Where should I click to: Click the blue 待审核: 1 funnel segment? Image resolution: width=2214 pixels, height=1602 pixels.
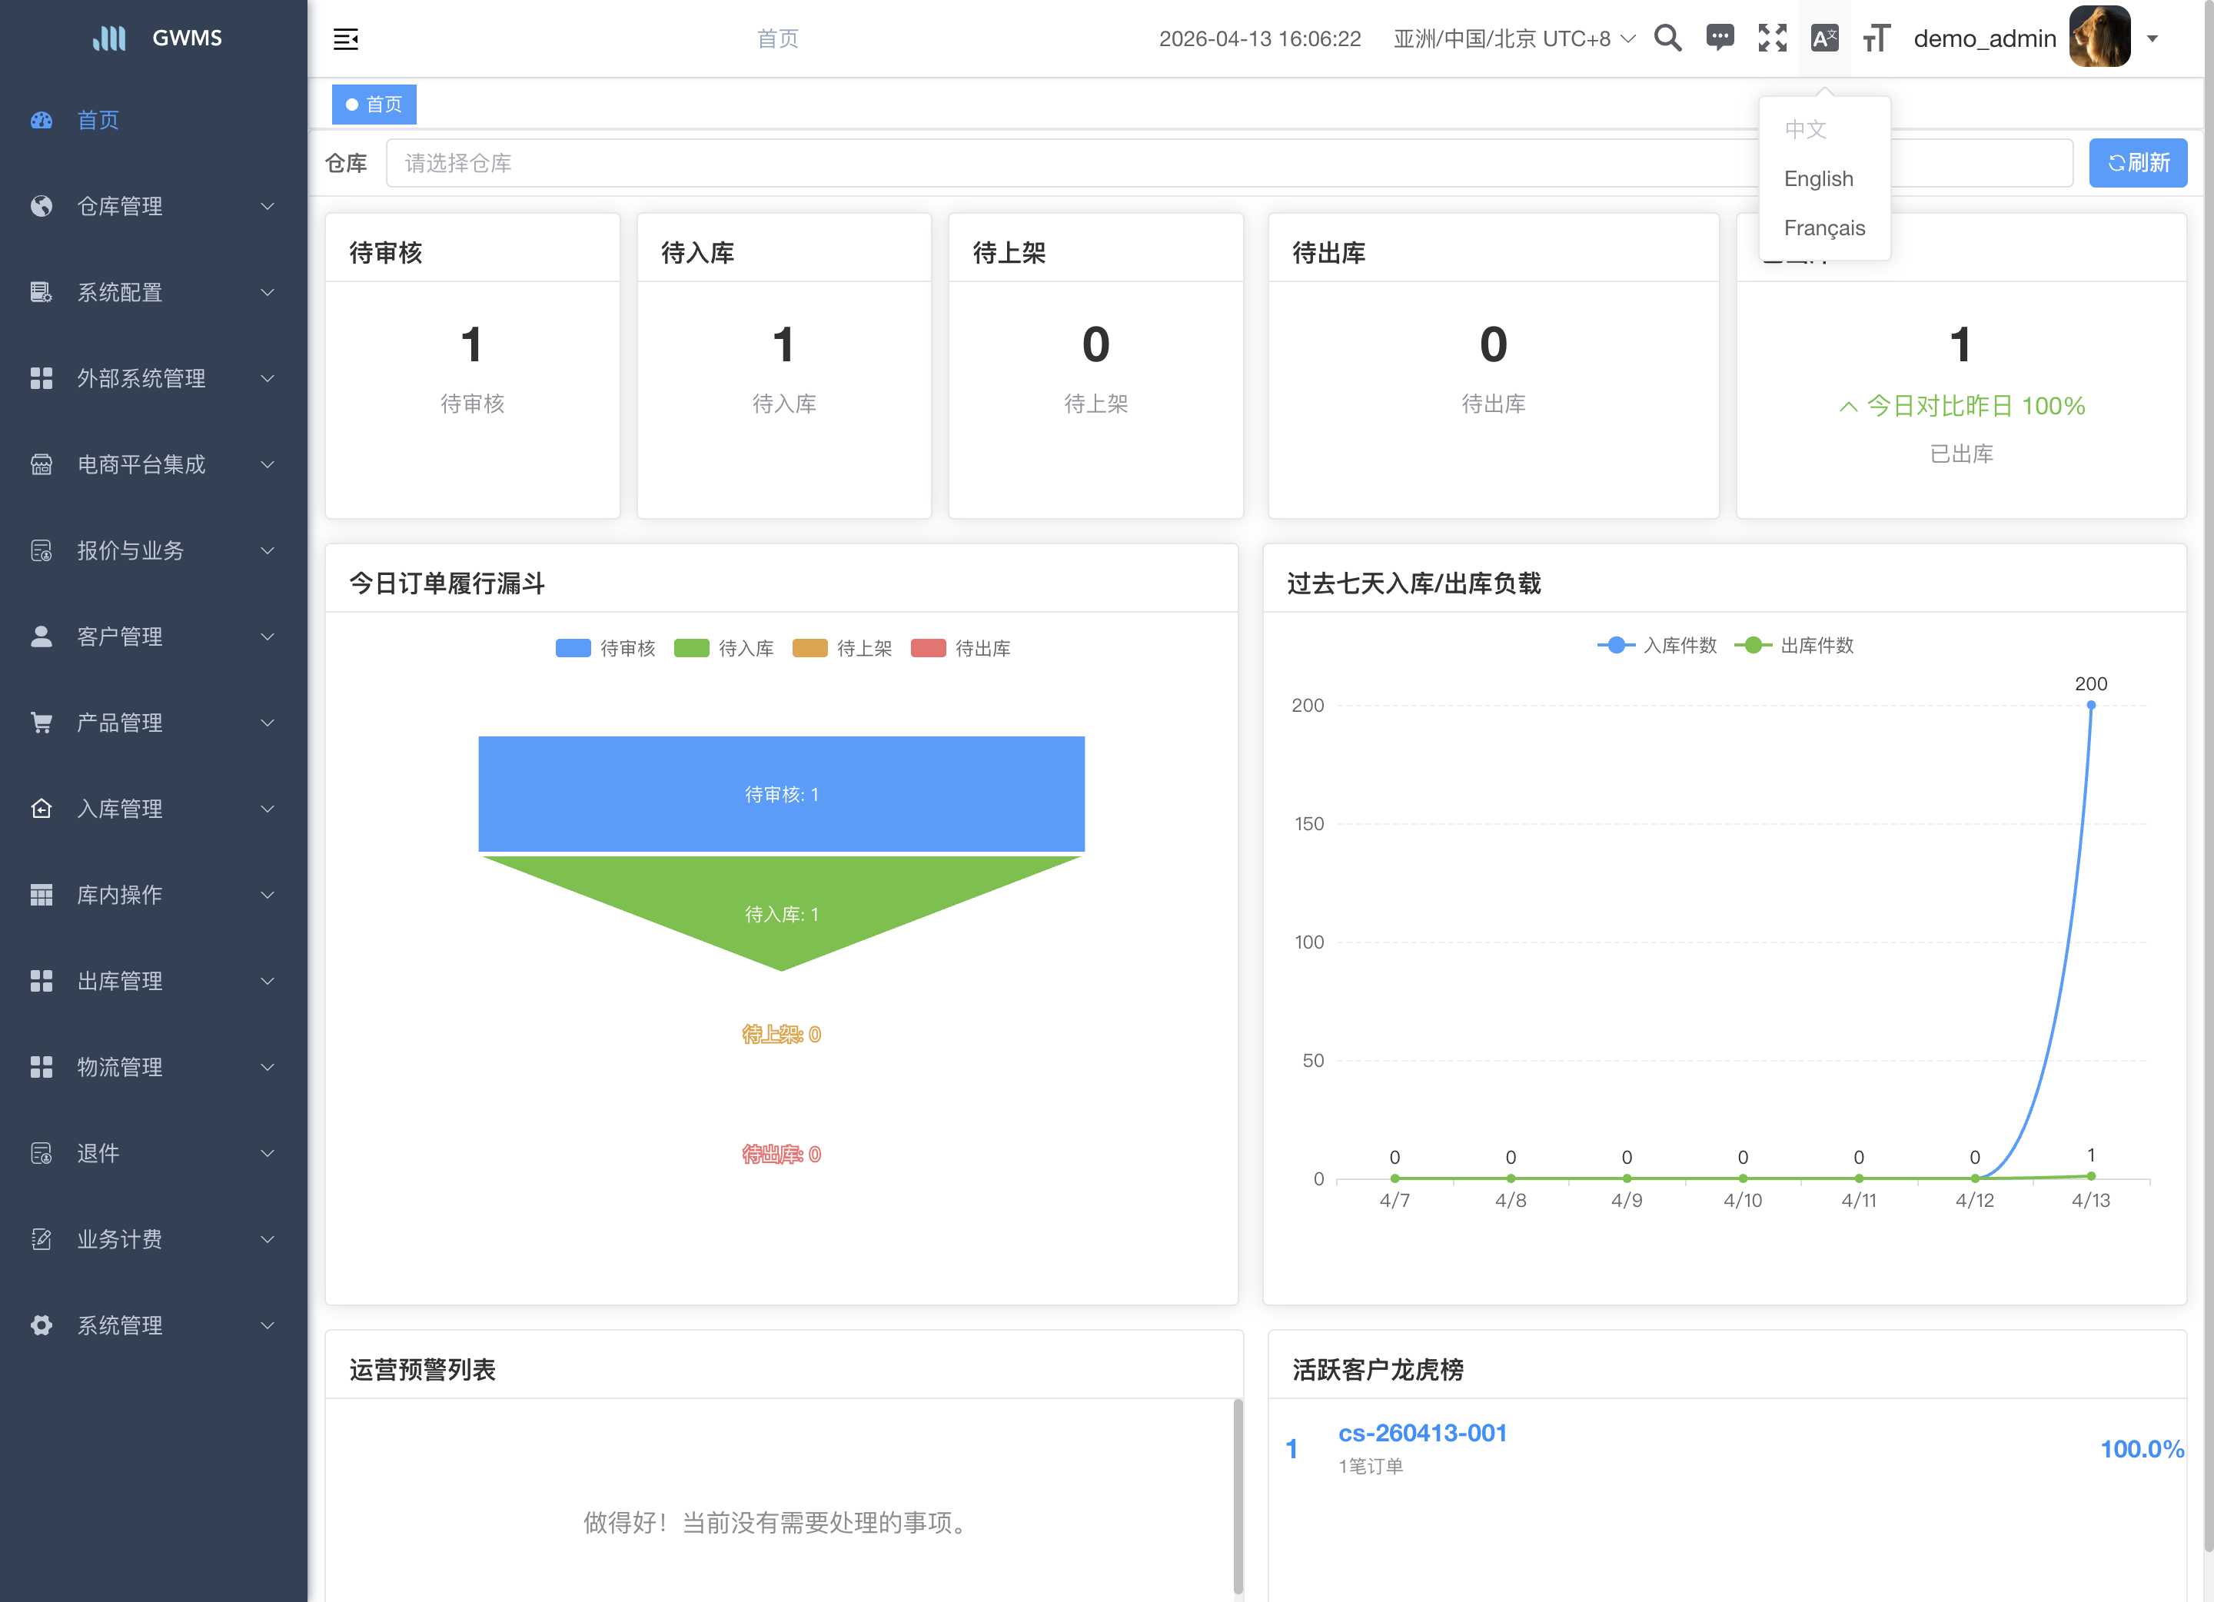pyautogui.click(x=781, y=793)
